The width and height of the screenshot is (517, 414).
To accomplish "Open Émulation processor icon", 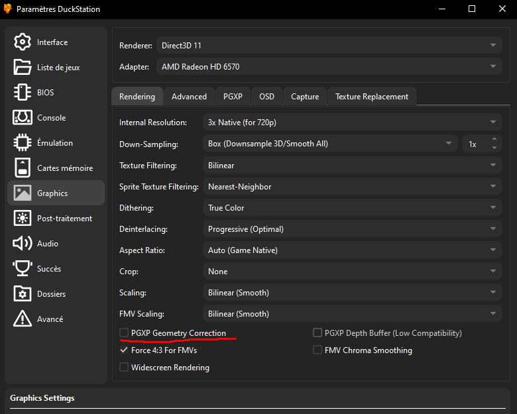I will [23, 142].
